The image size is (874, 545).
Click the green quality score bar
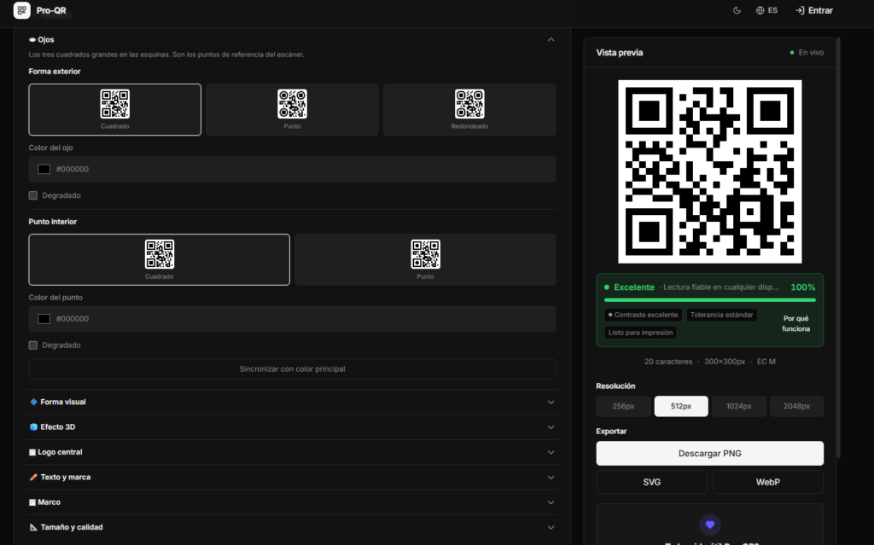point(709,300)
